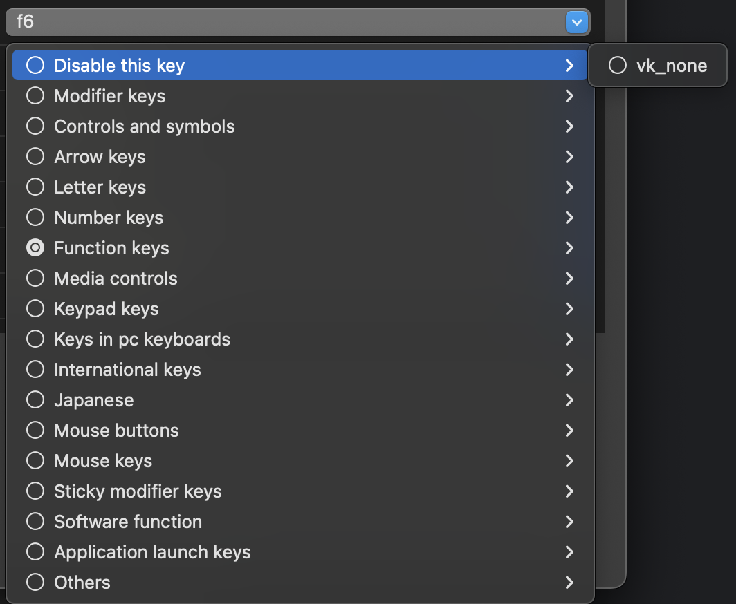Select the Function keys radio button
Viewport: 736px width, 604px height.
pos(35,248)
